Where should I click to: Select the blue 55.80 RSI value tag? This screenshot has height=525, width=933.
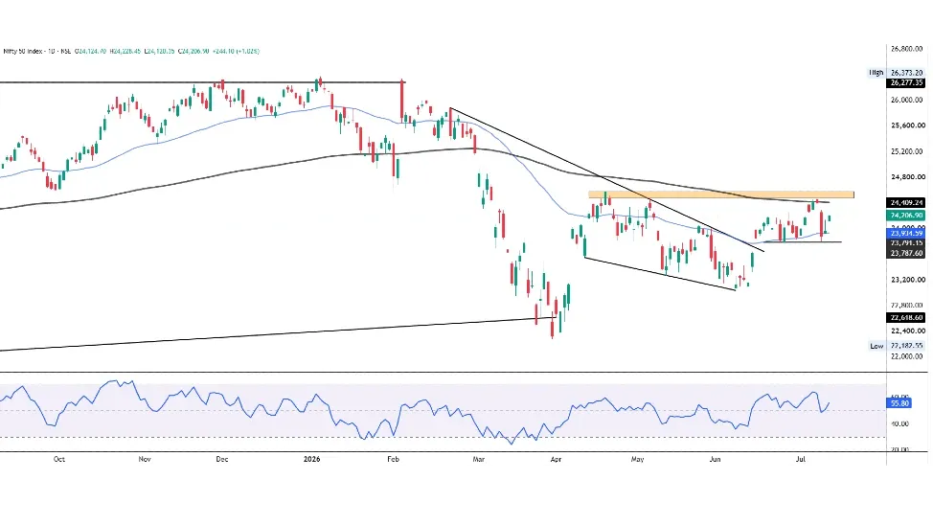click(x=899, y=403)
